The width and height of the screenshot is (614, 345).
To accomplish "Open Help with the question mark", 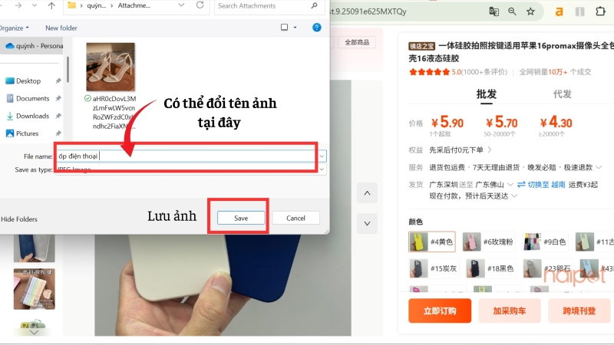I will tap(317, 28).
